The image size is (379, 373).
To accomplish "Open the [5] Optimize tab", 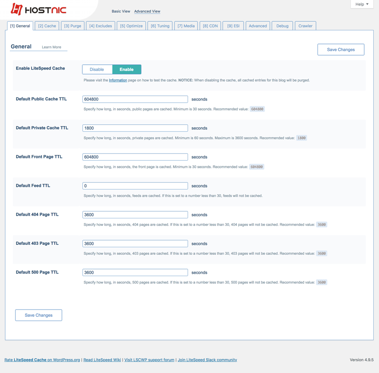I will [x=131, y=26].
